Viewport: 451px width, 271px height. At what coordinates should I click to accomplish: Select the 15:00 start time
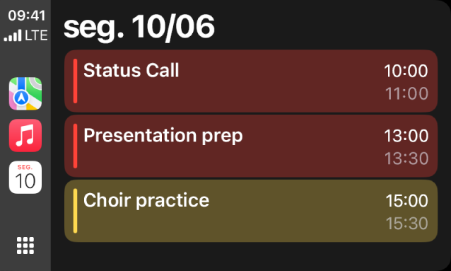pos(406,201)
